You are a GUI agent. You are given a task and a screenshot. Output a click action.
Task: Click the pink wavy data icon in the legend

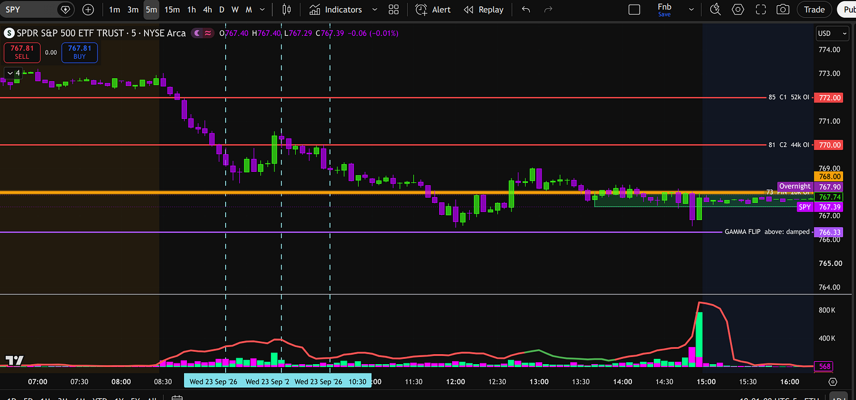click(x=208, y=33)
